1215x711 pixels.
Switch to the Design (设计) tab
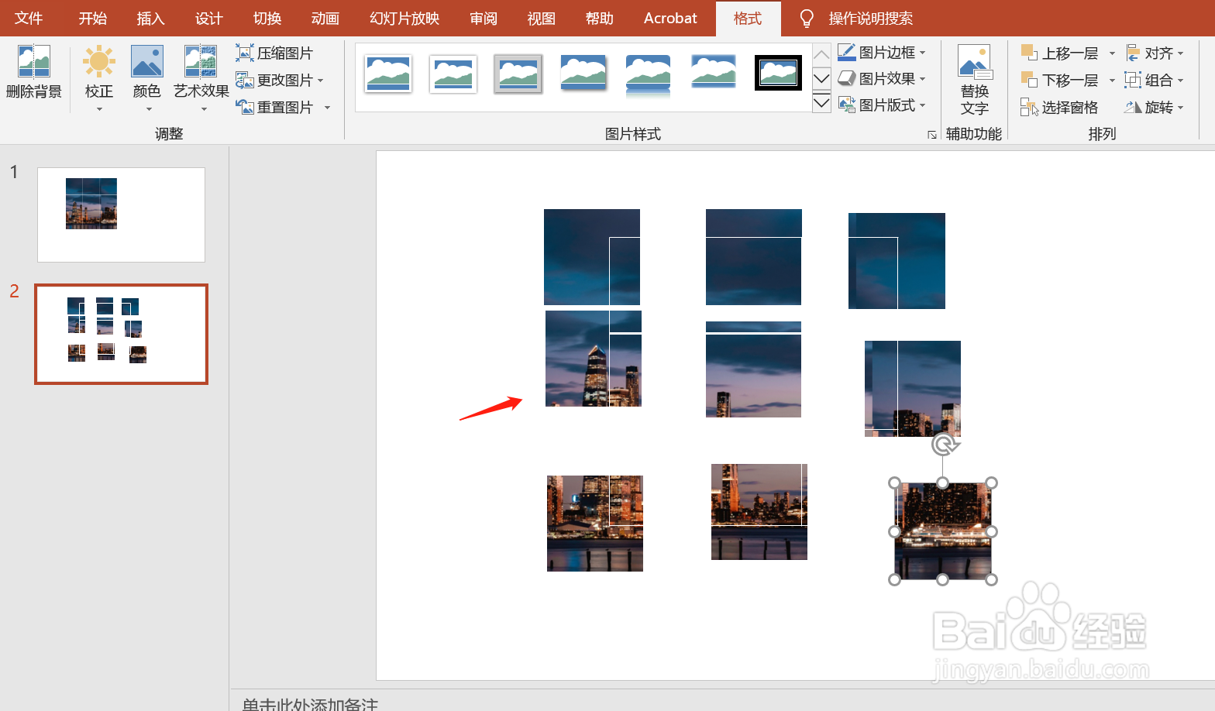pos(209,18)
